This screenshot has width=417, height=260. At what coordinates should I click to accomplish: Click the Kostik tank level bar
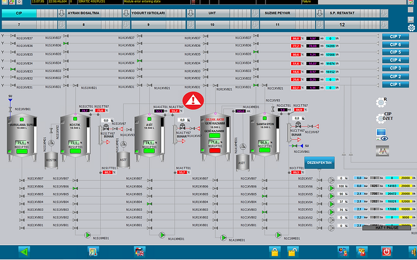[88, 135]
